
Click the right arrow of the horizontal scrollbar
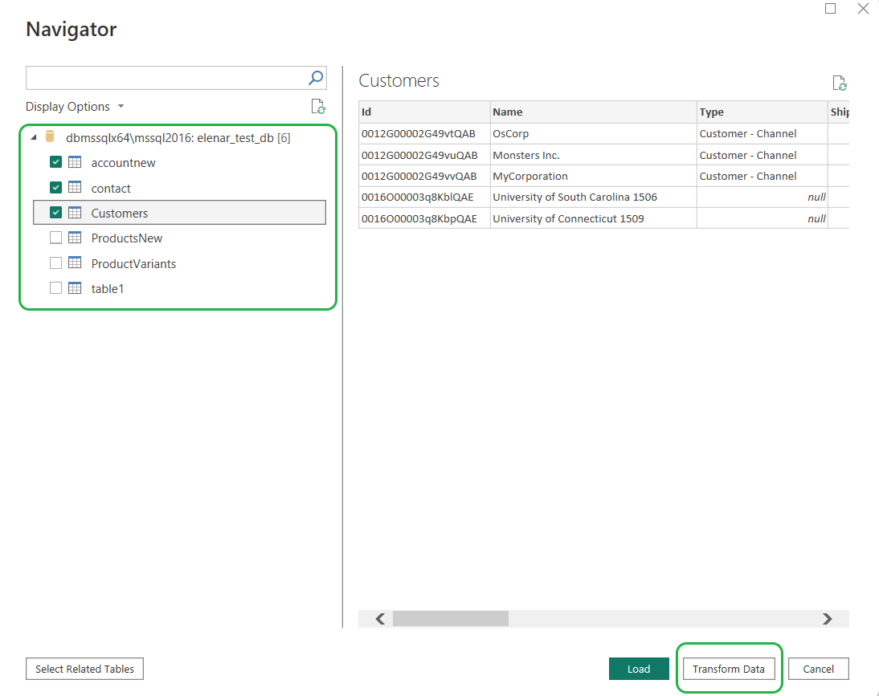(828, 618)
